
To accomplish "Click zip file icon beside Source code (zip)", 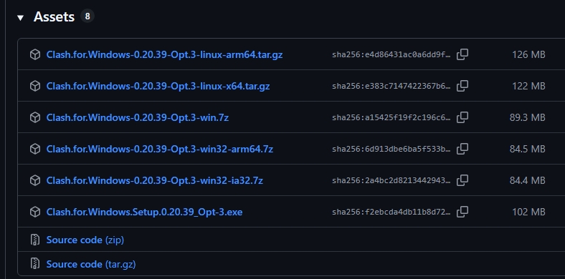I will tap(35, 240).
